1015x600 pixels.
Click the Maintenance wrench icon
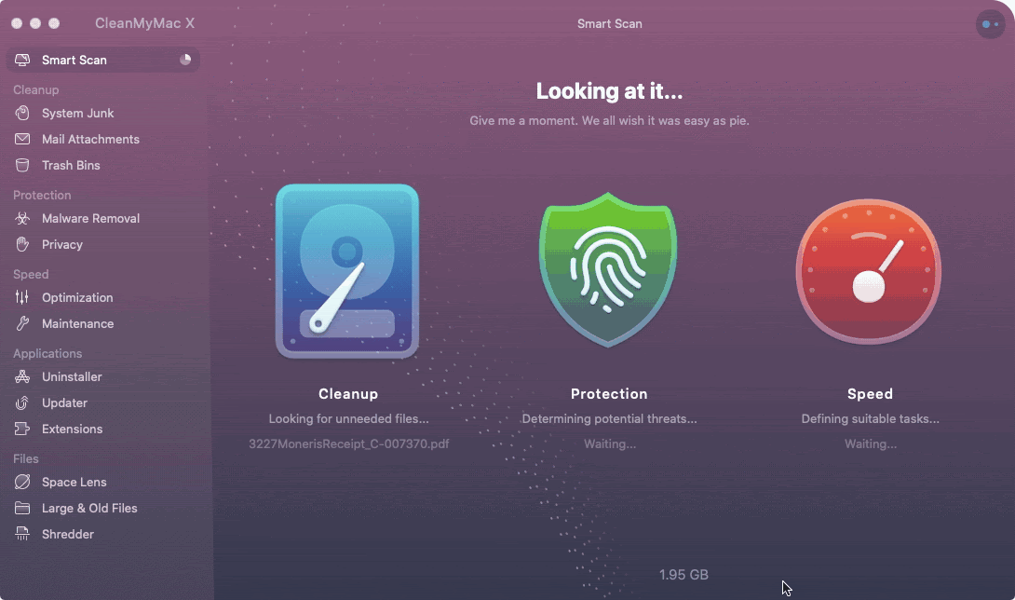pos(22,323)
